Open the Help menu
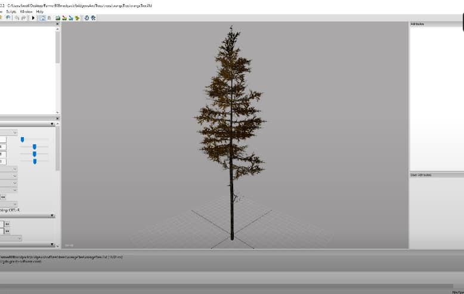Viewport: 464px width, 294px height. click(x=40, y=11)
